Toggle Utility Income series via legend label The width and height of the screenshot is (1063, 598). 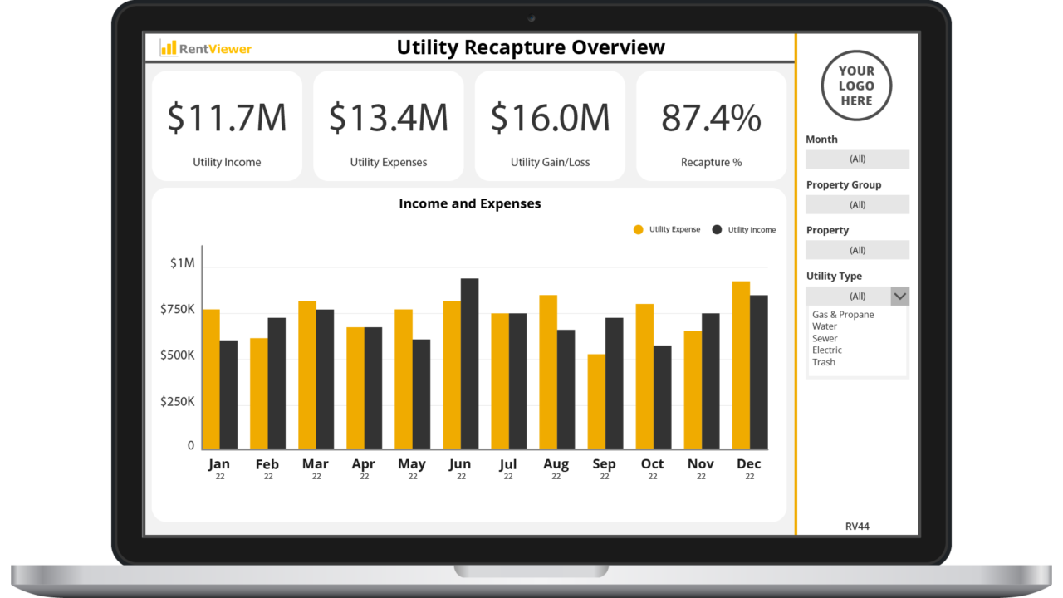(x=752, y=229)
